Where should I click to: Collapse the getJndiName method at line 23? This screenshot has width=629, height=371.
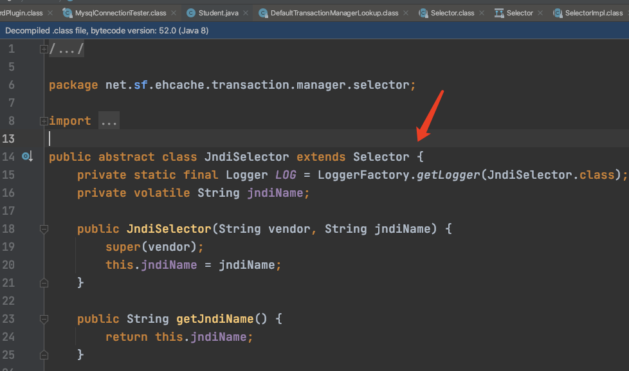tap(44, 319)
